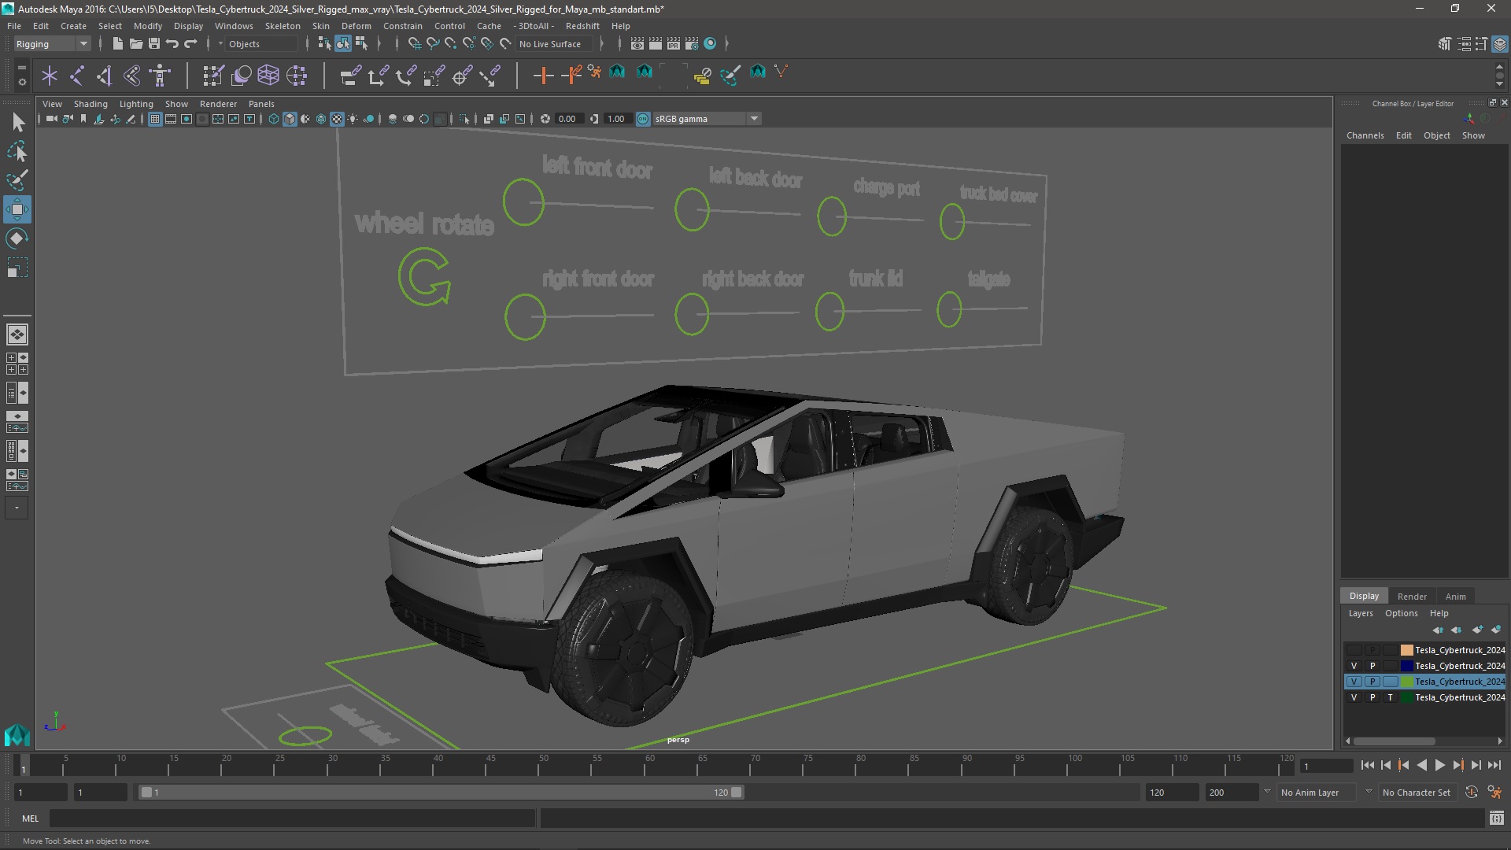
Task: Click the green color swatch of selected layer
Action: pyautogui.click(x=1406, y=682)
